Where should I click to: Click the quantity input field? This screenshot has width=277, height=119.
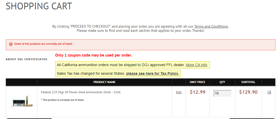[x=222, y=93]
